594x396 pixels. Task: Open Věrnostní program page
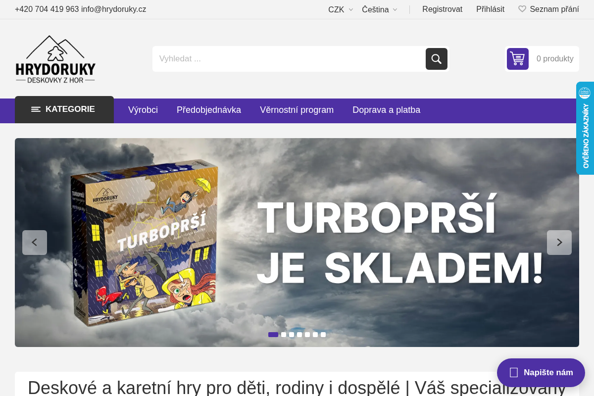click(297, 110)
